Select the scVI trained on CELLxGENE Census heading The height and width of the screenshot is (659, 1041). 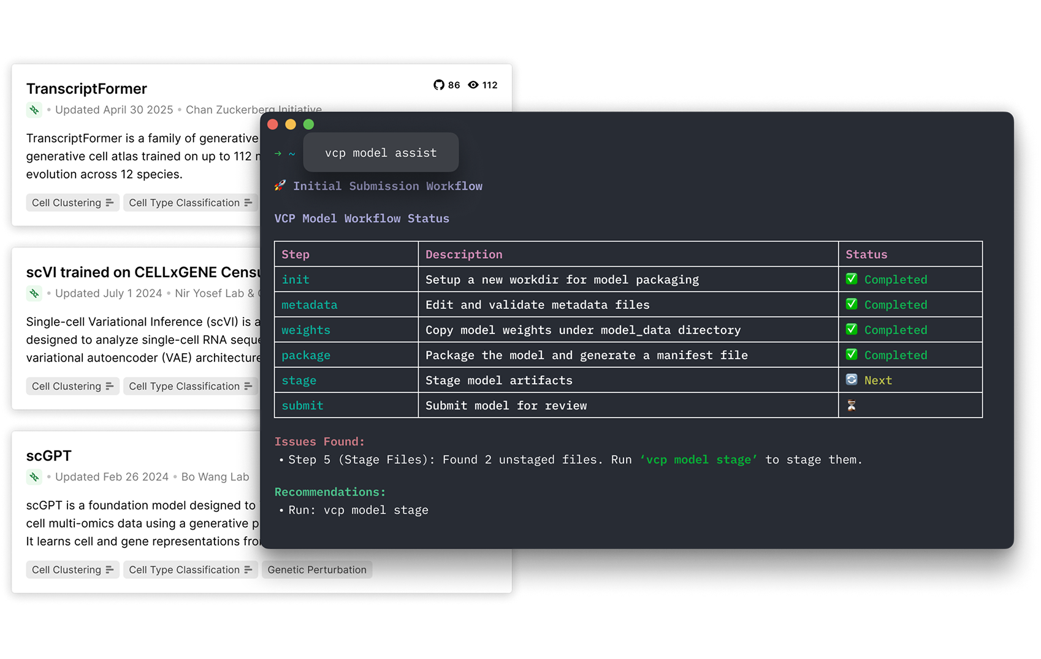pos(141,272)
